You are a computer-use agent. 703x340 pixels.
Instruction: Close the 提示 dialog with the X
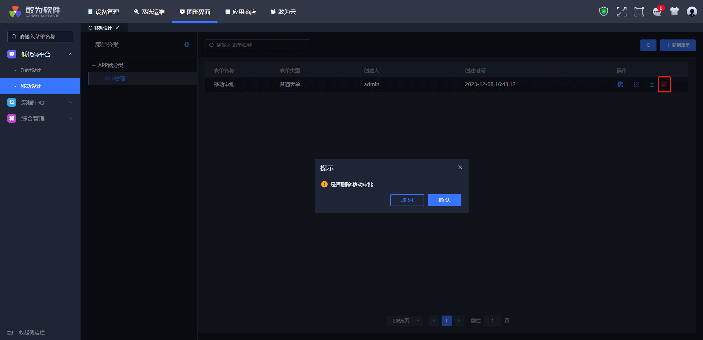pos(460,167)
